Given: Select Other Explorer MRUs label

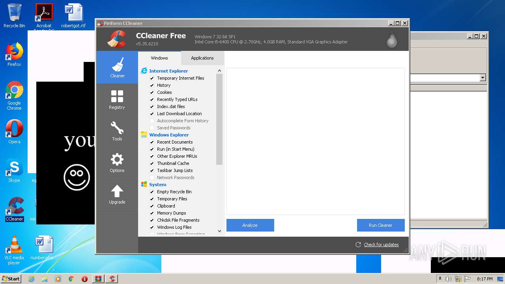Looking at the screenshot, I should point(177,156).
